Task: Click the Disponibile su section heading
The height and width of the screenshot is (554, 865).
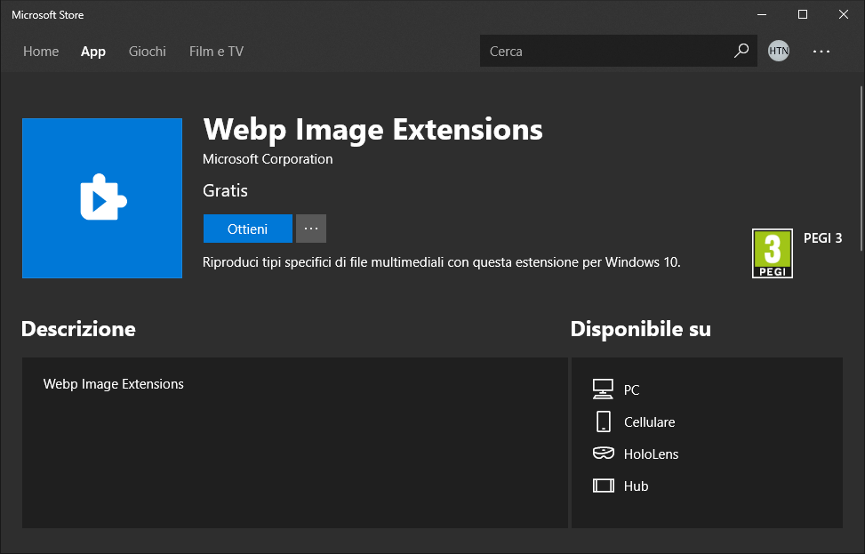Action: coord(640,329)
